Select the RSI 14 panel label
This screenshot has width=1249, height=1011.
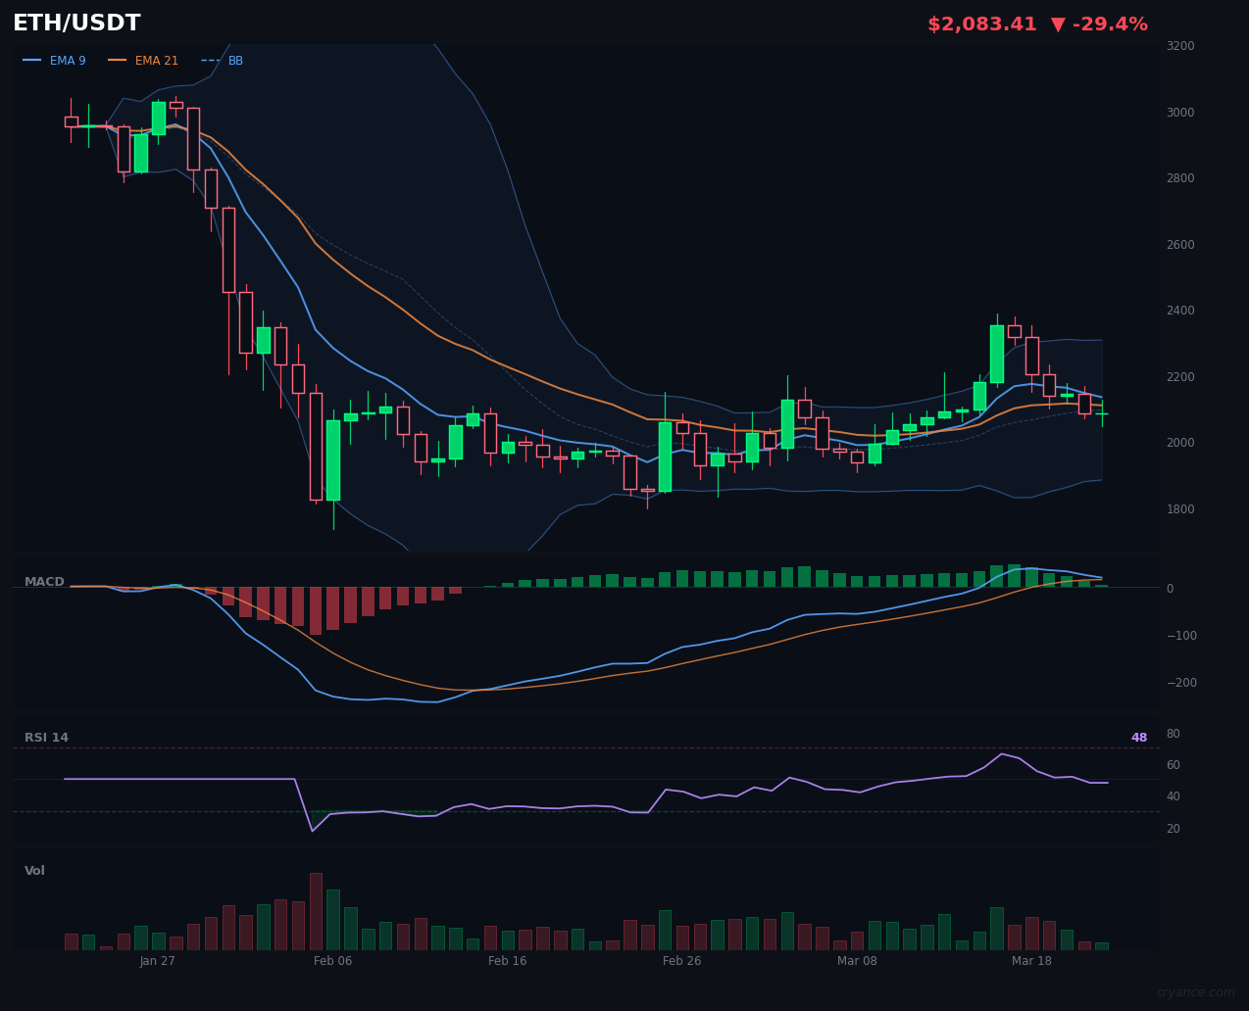coord(45,737)
